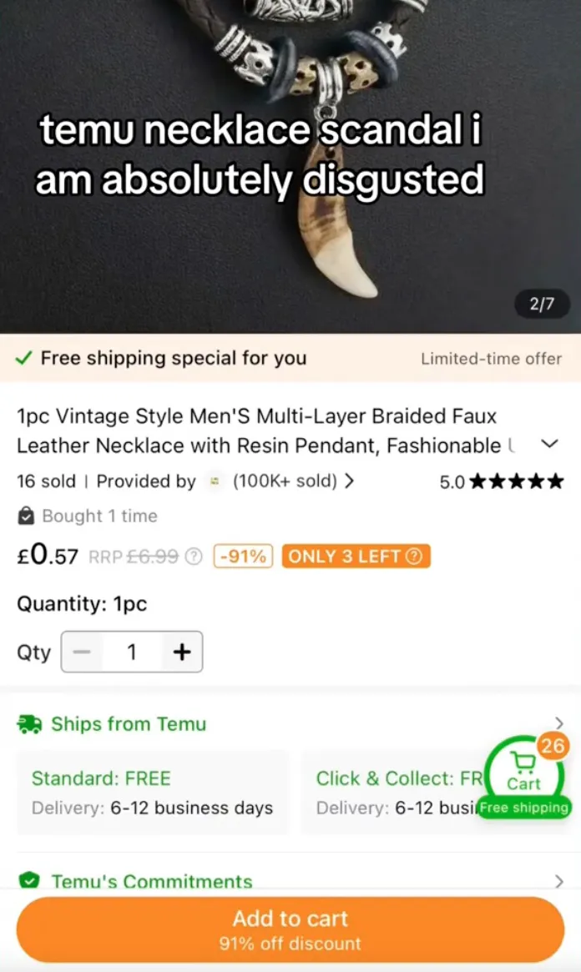Click the seller's small logo icon
The width and height of the screenshot is (581, 972).
(215, 481)
